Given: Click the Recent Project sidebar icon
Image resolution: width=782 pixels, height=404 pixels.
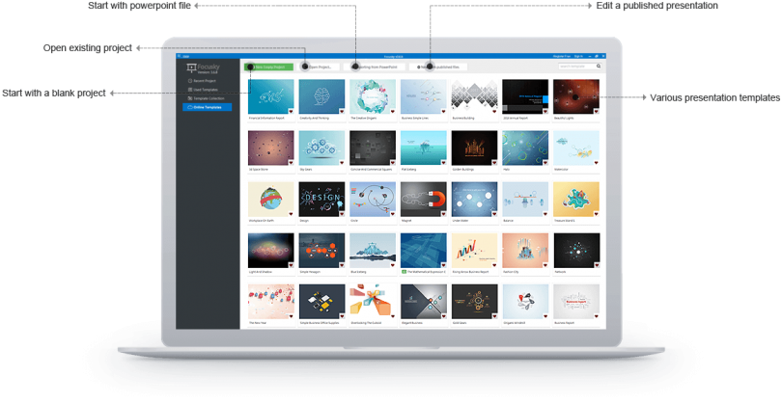Looking at the screenshot, I should point(190,81).
